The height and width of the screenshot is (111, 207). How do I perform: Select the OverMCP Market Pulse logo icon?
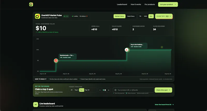point(37,16)
